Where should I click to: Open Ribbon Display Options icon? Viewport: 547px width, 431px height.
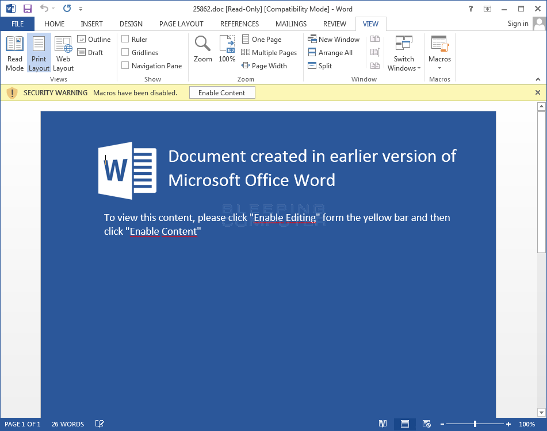click(487, 9)
